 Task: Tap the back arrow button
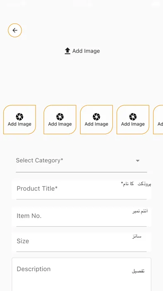[15, 30]
